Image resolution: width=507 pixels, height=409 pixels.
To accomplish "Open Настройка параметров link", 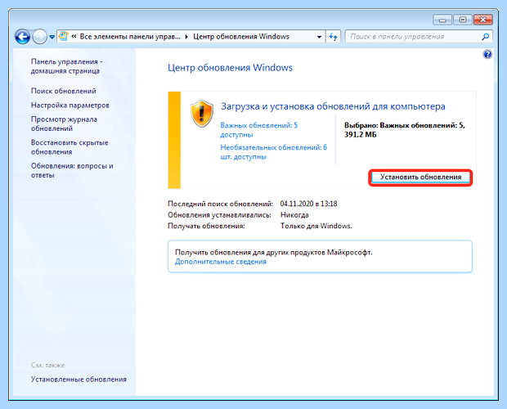I will 70,105.
